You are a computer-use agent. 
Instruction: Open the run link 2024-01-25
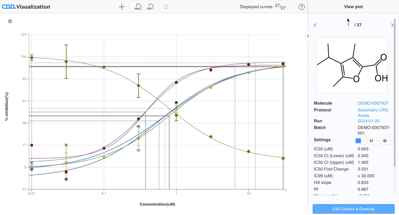[369, 121]
